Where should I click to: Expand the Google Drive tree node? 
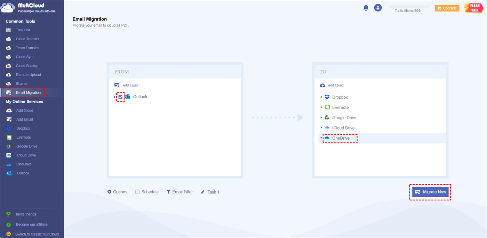(x=321, y=117)
